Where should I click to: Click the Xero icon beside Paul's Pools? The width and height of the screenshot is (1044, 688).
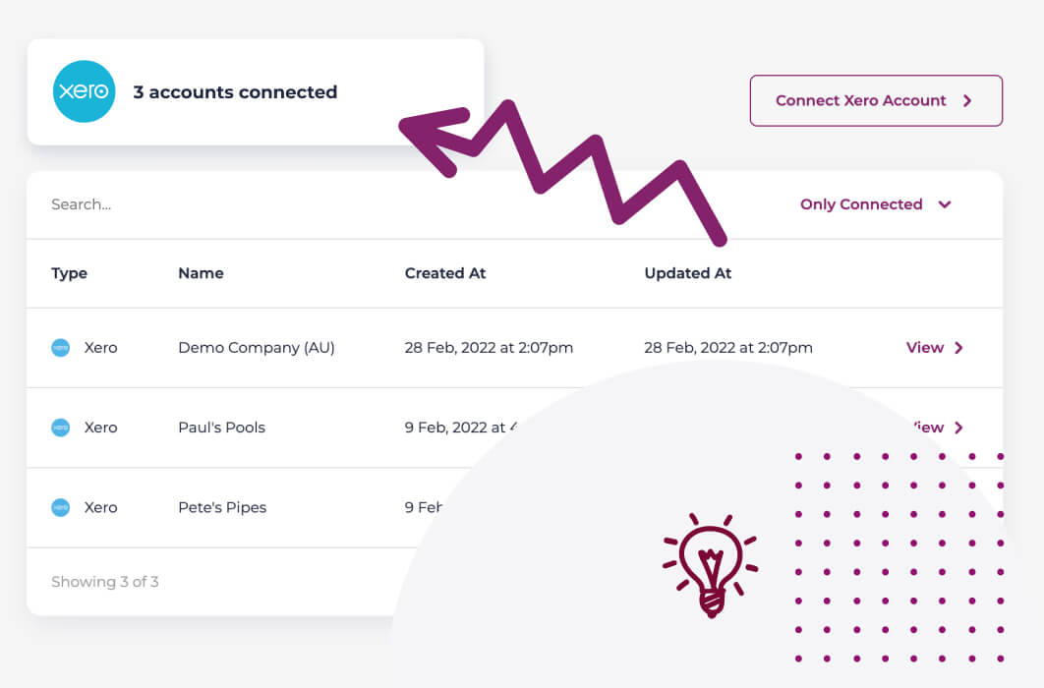point(61,428)
